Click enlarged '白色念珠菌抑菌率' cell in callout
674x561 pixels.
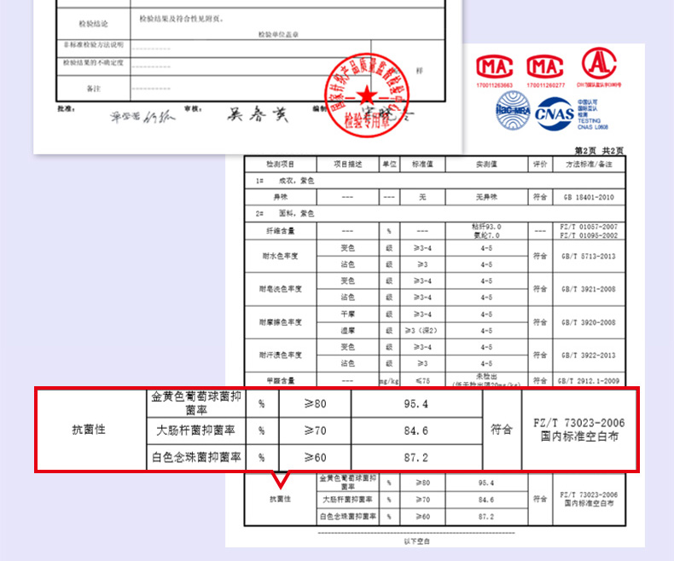(x=196, y=457)
